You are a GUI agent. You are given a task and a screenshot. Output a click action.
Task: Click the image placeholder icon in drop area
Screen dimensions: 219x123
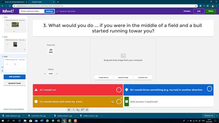[x=123, y=56]
